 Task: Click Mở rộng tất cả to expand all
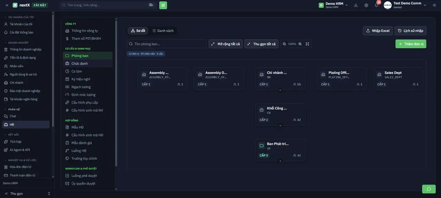tap(225, 44)
